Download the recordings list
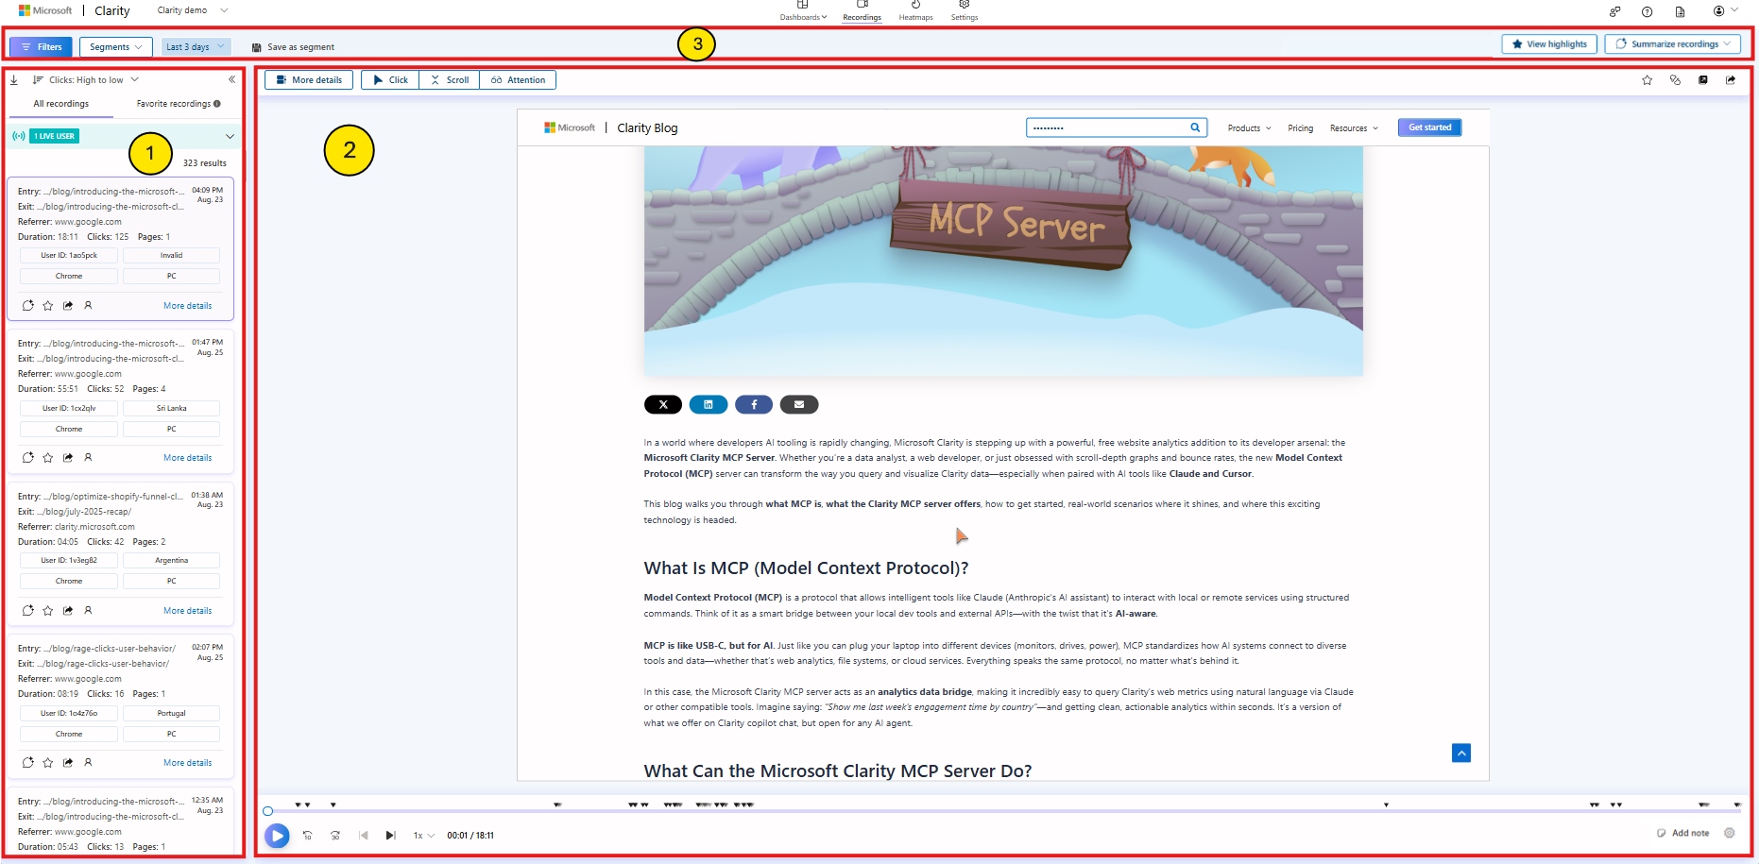1759x864 pixels. (14, 80)
